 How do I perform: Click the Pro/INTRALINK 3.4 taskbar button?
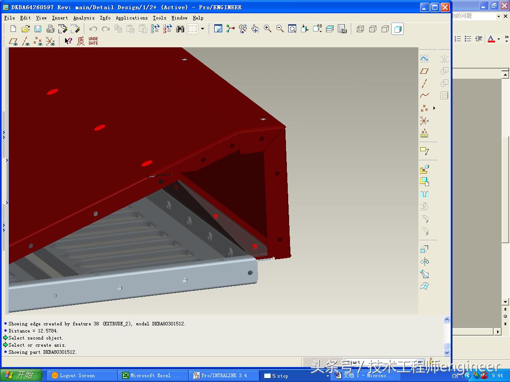[224, 375]
